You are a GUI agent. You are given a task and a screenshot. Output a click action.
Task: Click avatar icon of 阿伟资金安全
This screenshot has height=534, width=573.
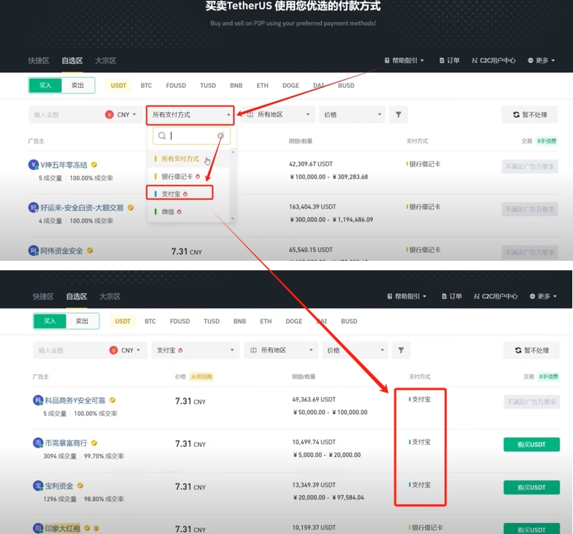coord(33,251)
